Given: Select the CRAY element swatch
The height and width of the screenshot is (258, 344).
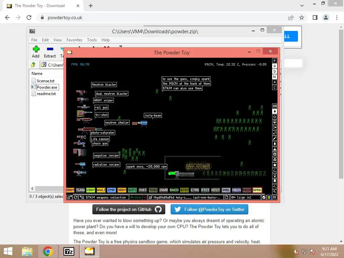Looking at the screenshot, I should click(x=91, y=190).
